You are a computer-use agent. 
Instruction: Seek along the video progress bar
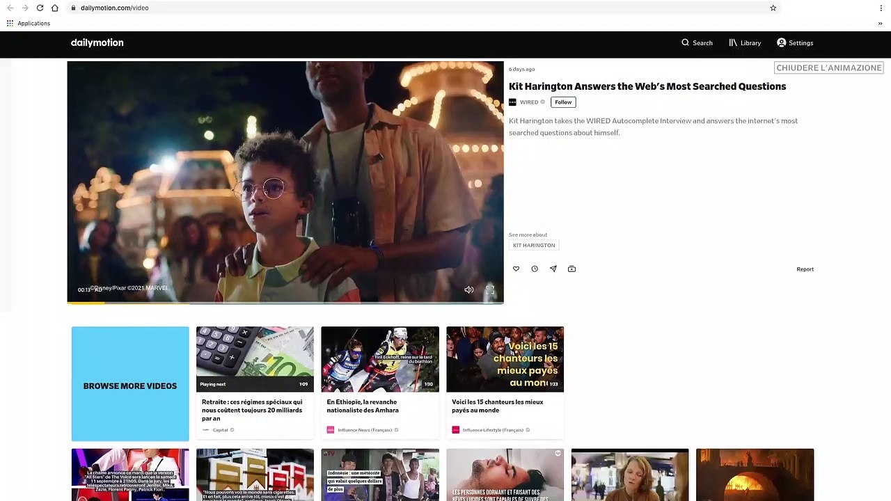285,303
